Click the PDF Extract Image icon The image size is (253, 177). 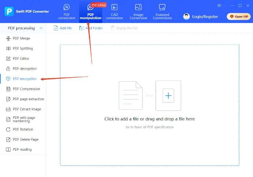click(x=8, y=109)
